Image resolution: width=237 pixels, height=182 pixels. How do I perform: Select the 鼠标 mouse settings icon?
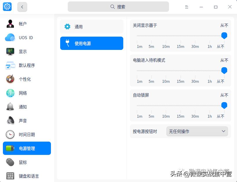[x=10, y=162]
